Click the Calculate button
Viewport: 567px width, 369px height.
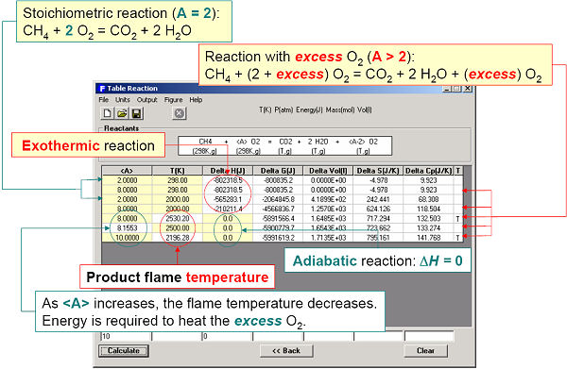pyautogui.click(x=123, y=350)
